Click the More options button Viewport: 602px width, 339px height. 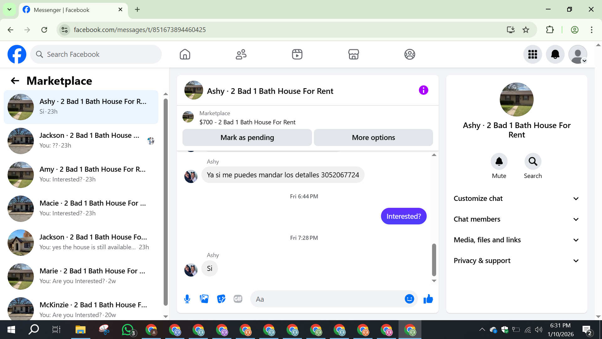[x=373, y=137]
